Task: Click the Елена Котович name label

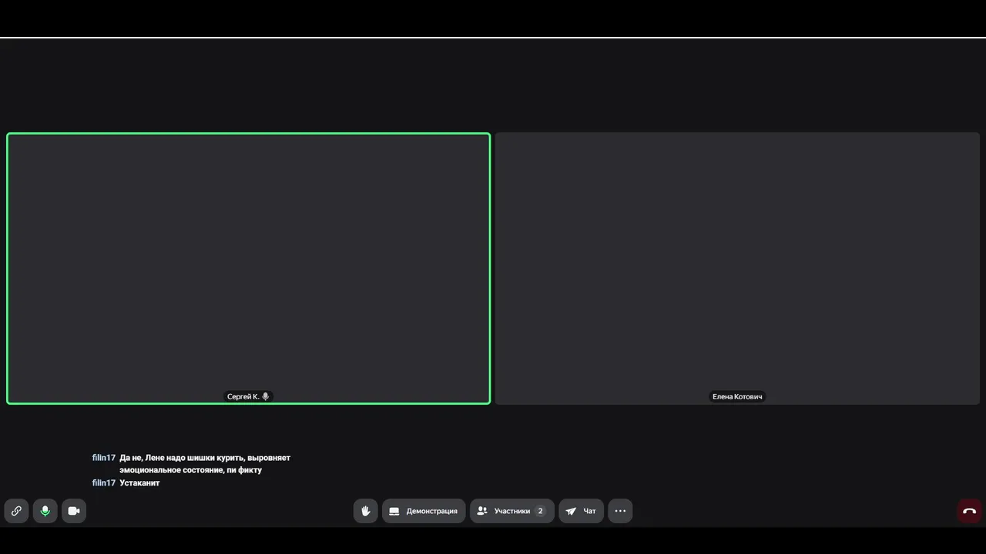Action: 737,396
